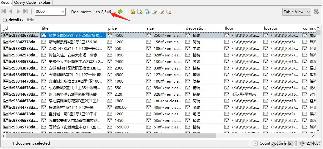Sort by the title column header
This screenshot has height=149, width=323.
tap(73, 28)
